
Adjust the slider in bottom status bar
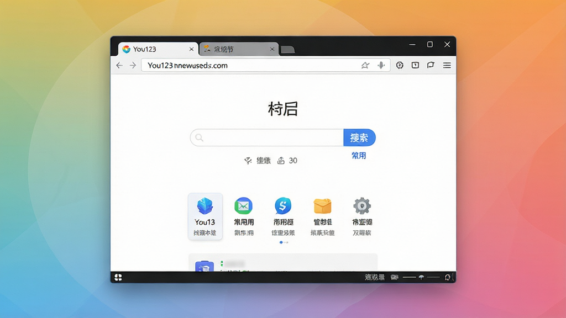421,277
